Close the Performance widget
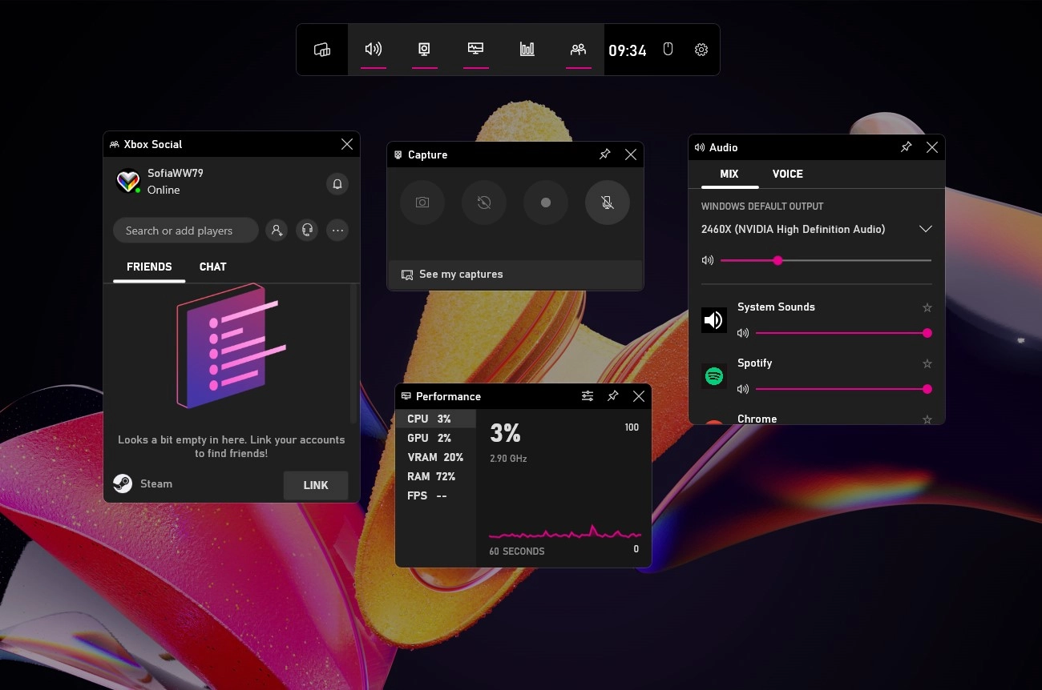Viewport: 1042px width, 690px height. click(639, 396)
